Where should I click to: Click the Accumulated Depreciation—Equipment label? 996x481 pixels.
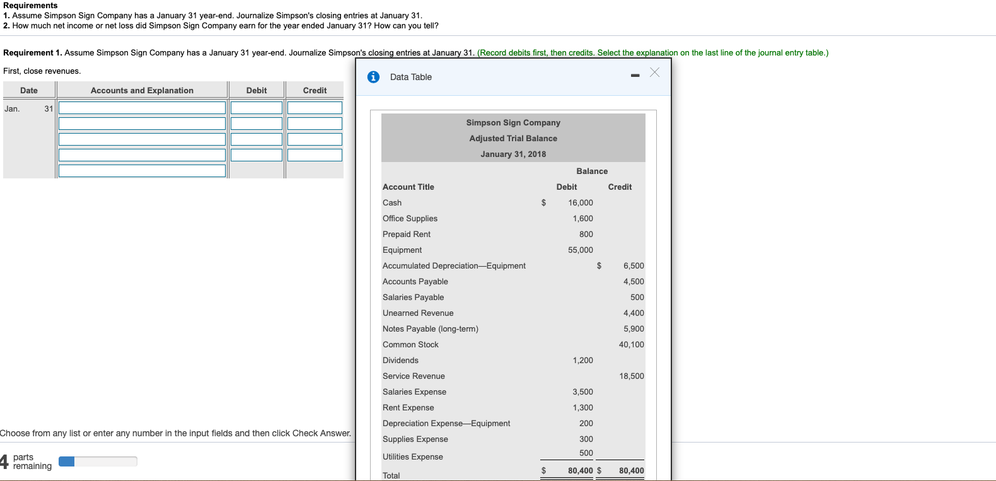[x=454, y=265]
